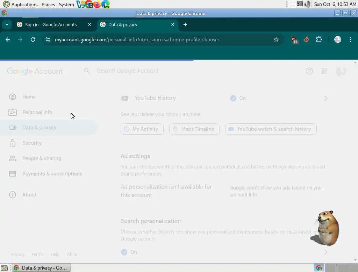This screenshot has width=358, height=272.
Task: Go back to the previous page
Action: point(8,40)
